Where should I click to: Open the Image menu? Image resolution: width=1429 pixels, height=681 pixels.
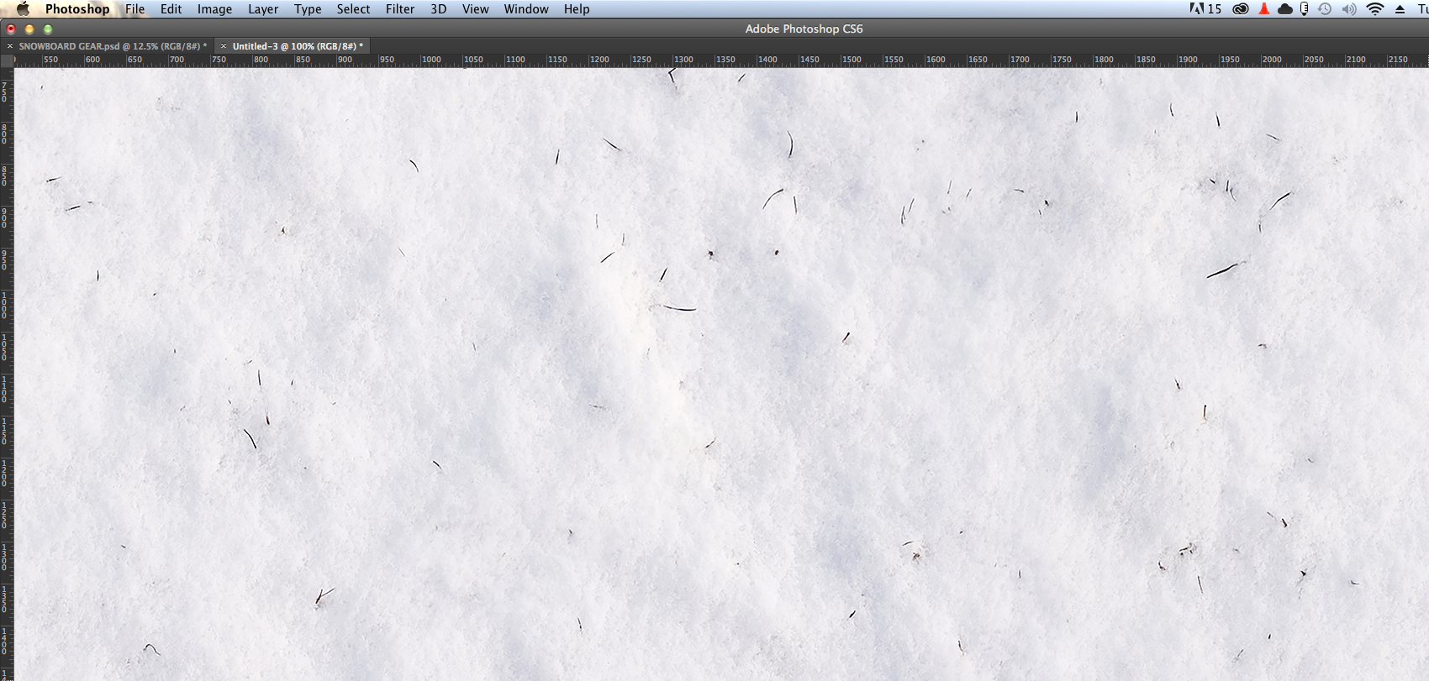(x=214, y=9)
